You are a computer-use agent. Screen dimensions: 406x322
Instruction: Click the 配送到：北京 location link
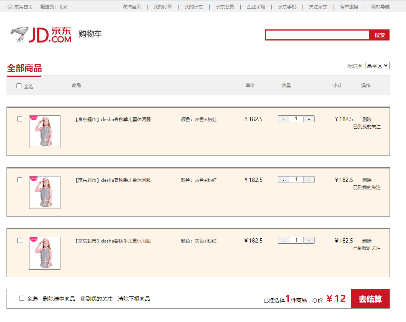(54, 7)
